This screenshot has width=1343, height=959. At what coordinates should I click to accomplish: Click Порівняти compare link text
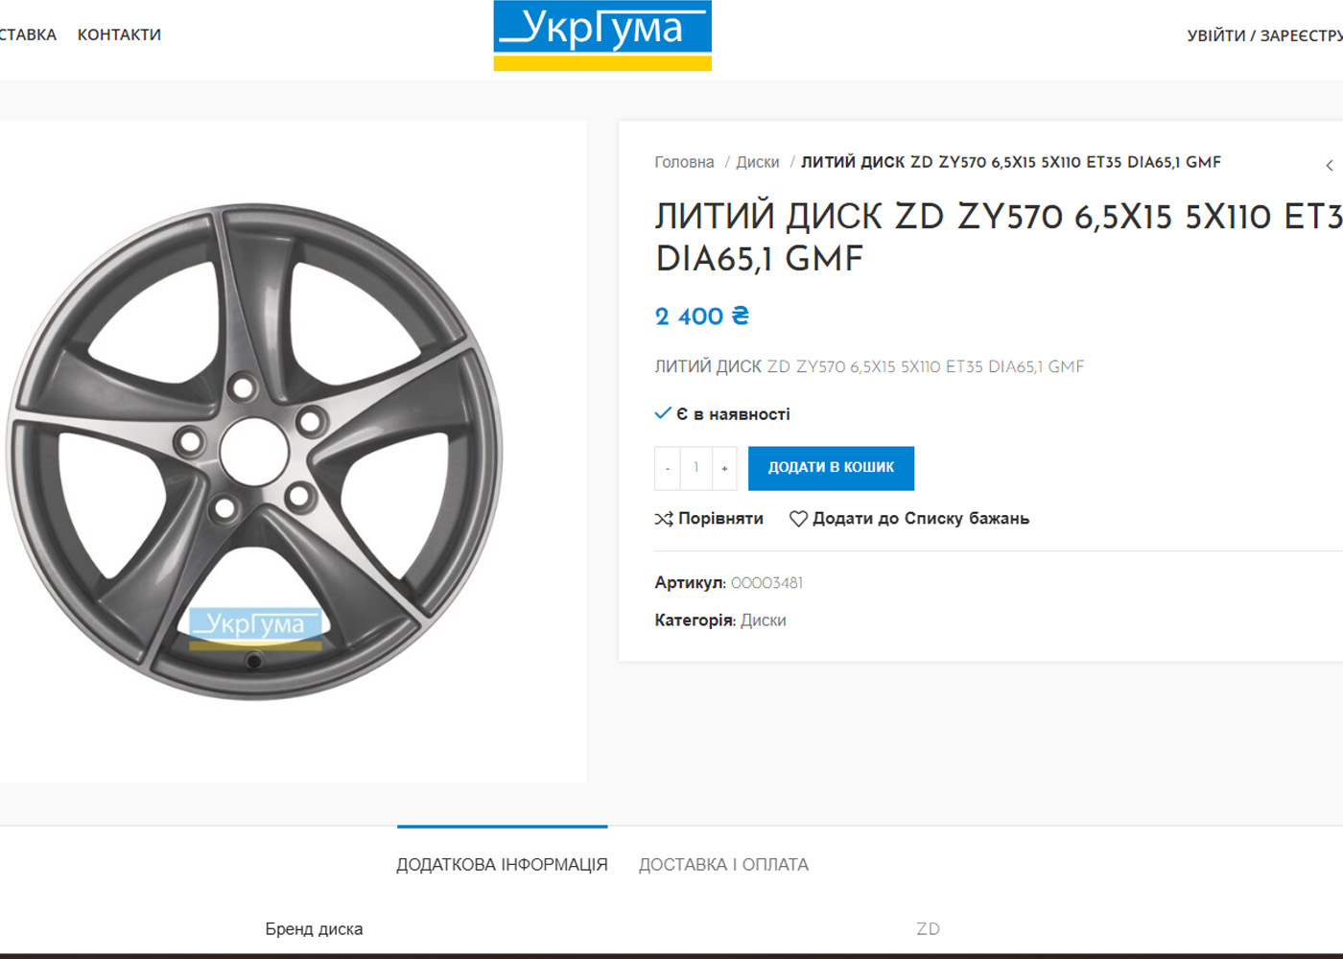[720, 519]
